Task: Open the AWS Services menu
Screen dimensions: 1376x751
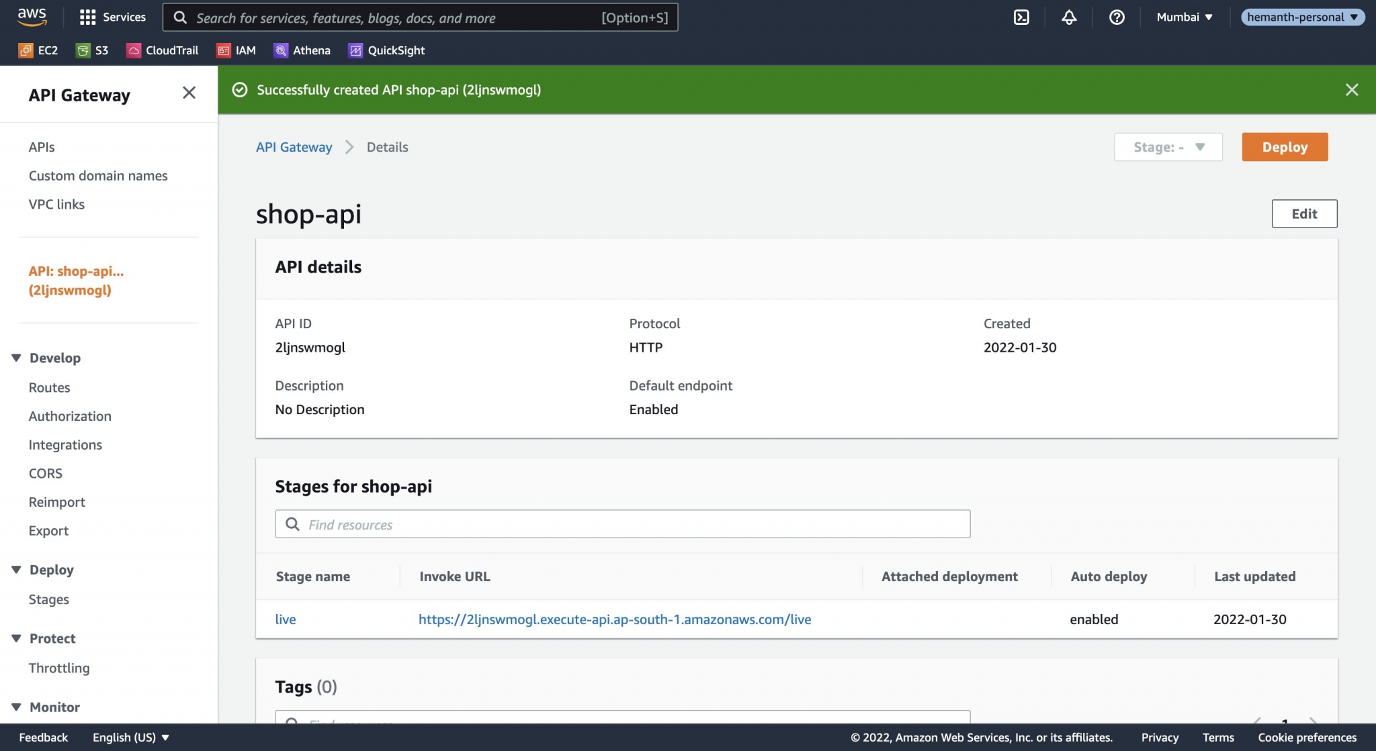Action: click(113, 17)
